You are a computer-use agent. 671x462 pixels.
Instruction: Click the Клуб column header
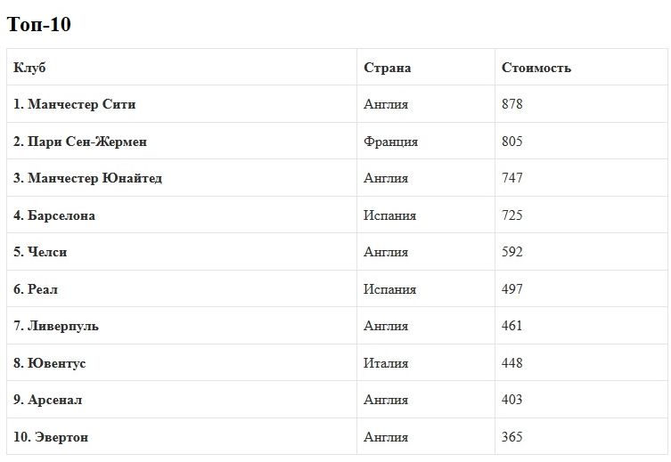(29, 68)
